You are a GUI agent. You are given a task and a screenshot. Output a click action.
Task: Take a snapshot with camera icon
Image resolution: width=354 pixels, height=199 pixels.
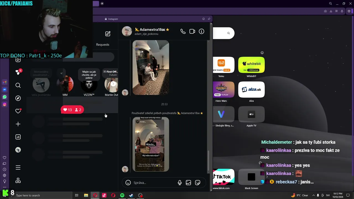pyautogui.click(x=325, y=11)
